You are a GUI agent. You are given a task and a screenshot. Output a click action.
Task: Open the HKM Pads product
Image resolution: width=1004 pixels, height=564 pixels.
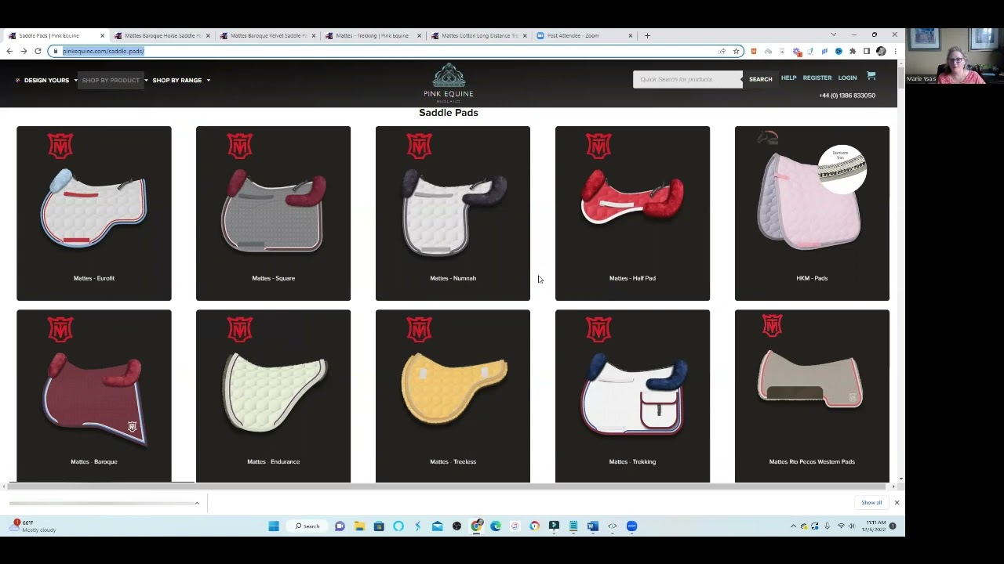click(812, 213)
